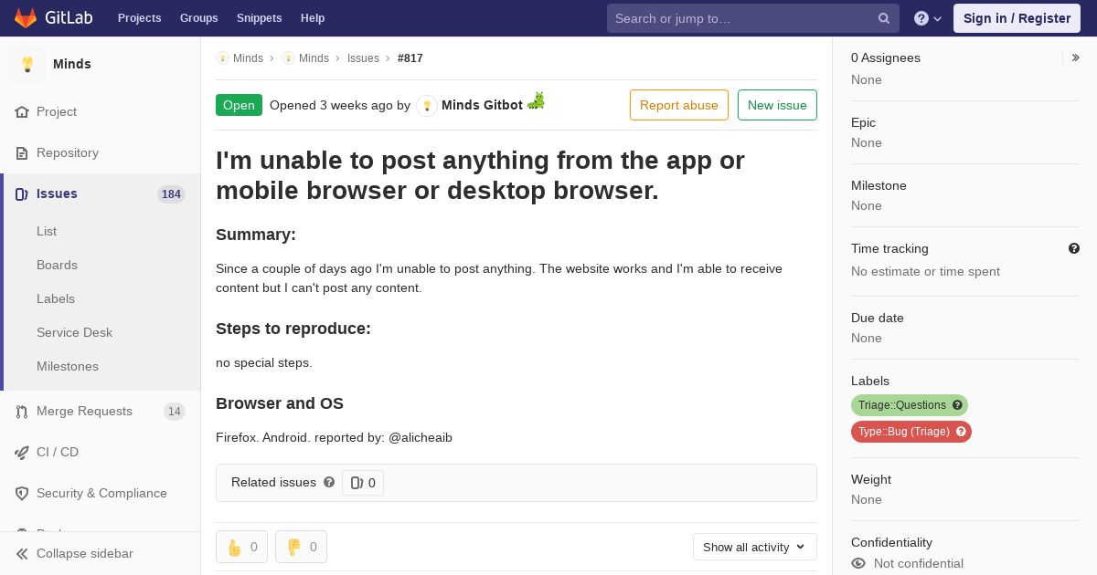Viewport: 1097px width, 575px height.
Task: Open the issues List submenu item
Action: (x=47, y=231)
